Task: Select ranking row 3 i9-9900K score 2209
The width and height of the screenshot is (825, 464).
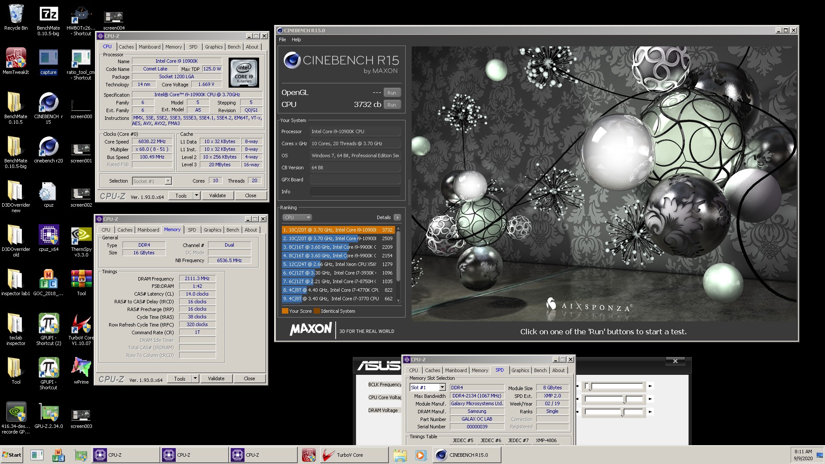Action: pyautogui.click(x=338, y=247)
